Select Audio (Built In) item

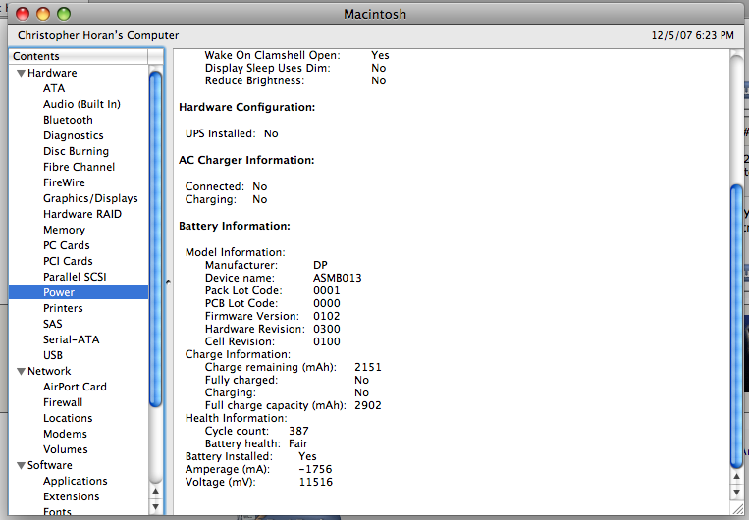tap(81, 104)
